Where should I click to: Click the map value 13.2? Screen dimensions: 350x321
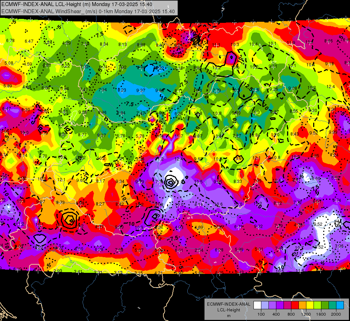click(x=217, y=67)
